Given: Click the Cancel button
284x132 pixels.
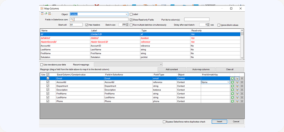Looking at the screenshot, I should point(236,122).
